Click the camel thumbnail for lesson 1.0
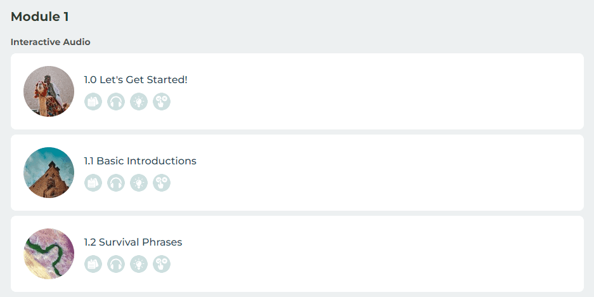 (49, 91)
